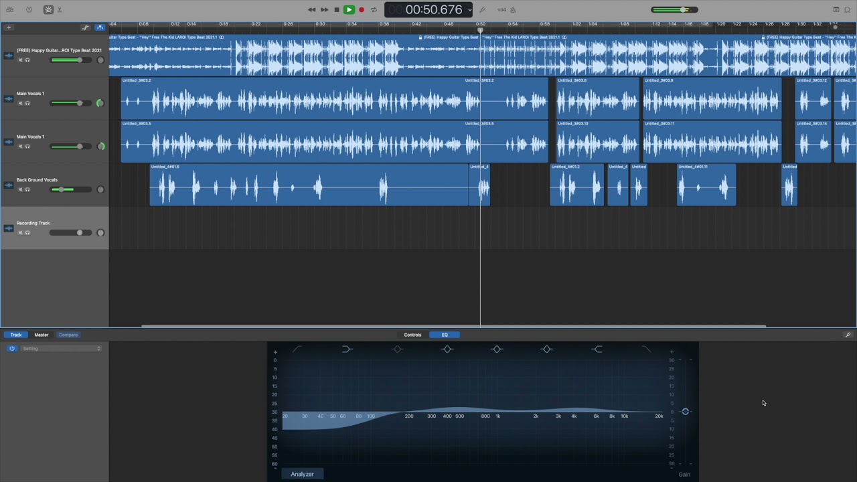The width and height of the screenshot is (857, 482).
Task: Open the LCD display mode dropdown arrow
Action: point(469,9)
